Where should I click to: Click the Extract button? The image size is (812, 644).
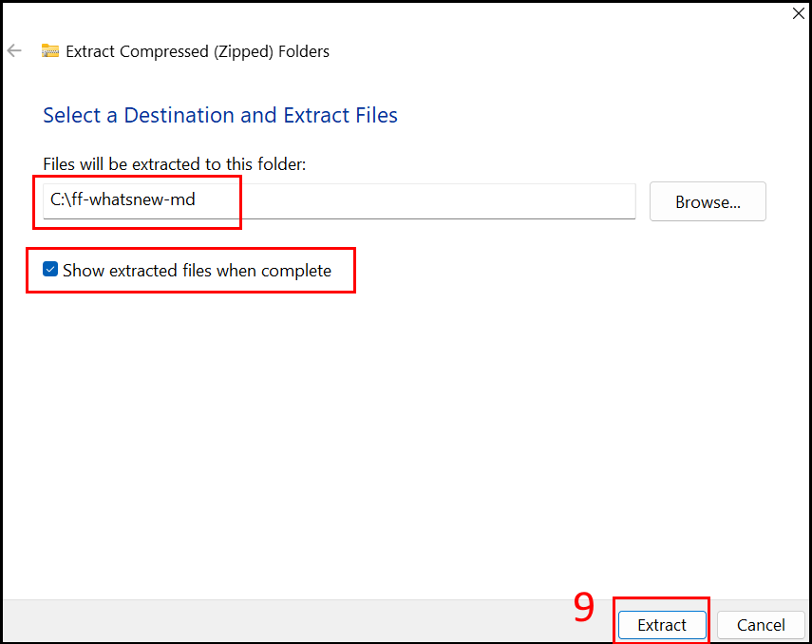point(662,625)
